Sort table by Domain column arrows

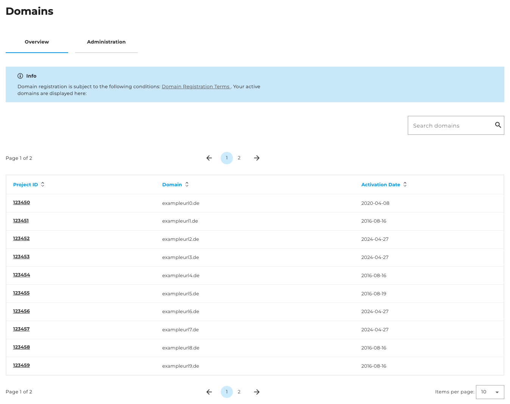pos(187,184)
